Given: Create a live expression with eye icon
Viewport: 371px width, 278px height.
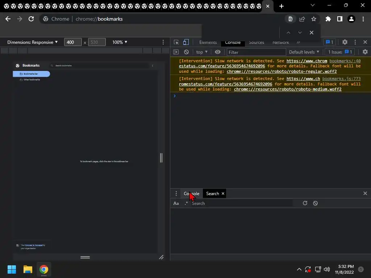Looking at the screenshot, I should tap(218, 52).
